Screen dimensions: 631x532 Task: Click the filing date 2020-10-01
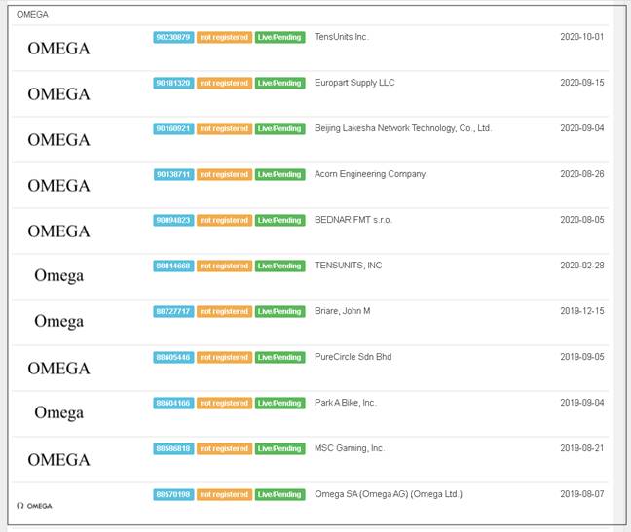coord(582,37)
